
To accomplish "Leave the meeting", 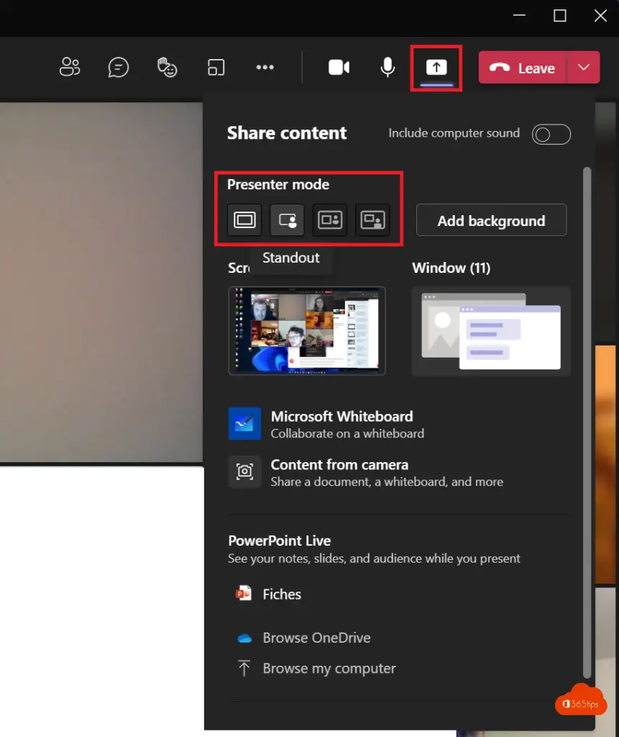I will click(x=522, y=68).
